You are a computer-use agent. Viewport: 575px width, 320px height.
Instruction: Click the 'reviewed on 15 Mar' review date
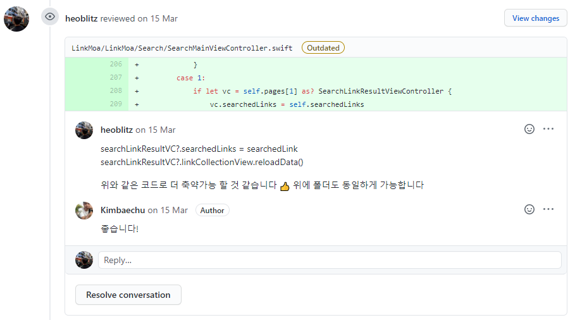coord(139,18)
